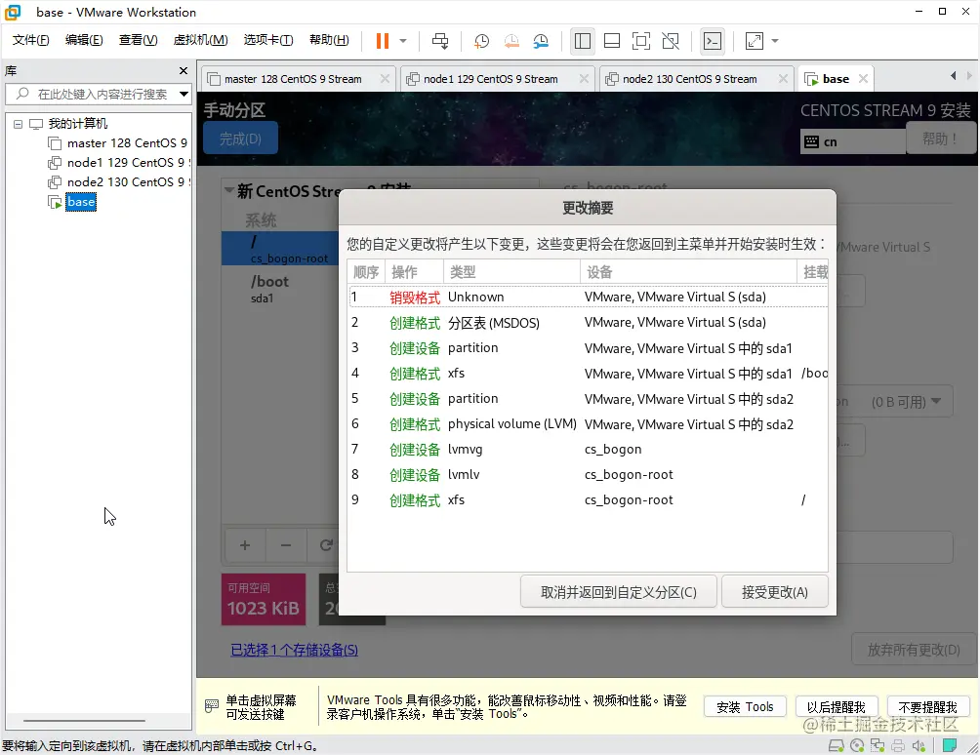Click the reload storage configuration icon
Image resolution: width=980 pixels, height=755 pixels.
326,545
